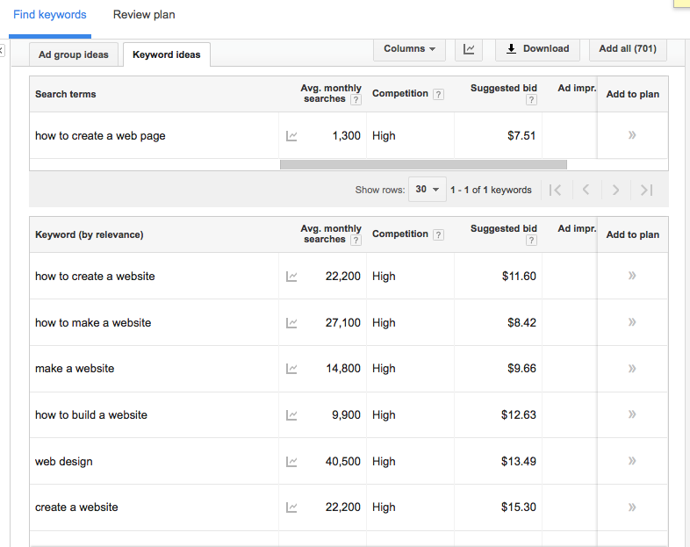690x547 pixels.
Task: Click the chart view toggle button in toolbar
Action: [468, 49]
